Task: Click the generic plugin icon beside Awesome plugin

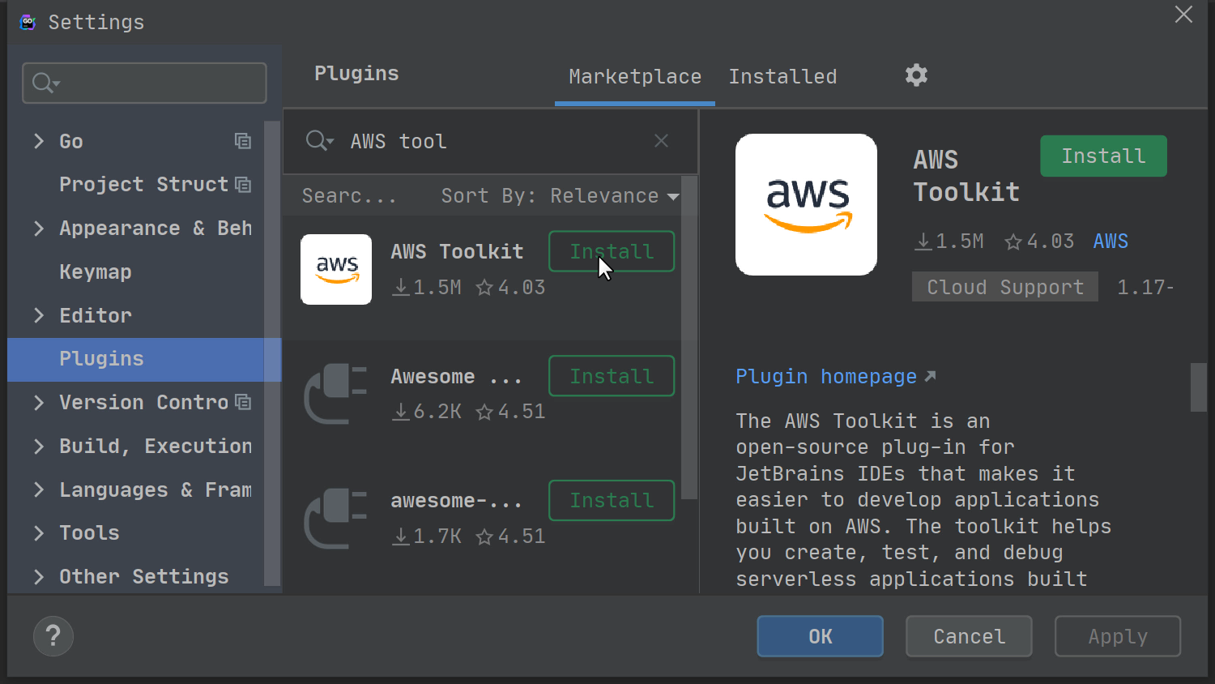Action: (x=335, y=395)
